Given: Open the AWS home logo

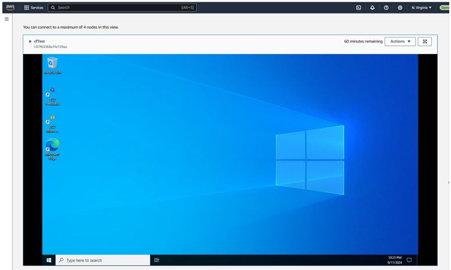Looking at the screenshot, I should [x=10, y=8].
